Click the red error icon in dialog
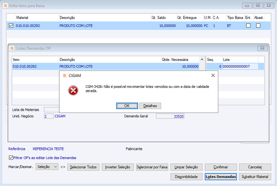 coord(73,90)
